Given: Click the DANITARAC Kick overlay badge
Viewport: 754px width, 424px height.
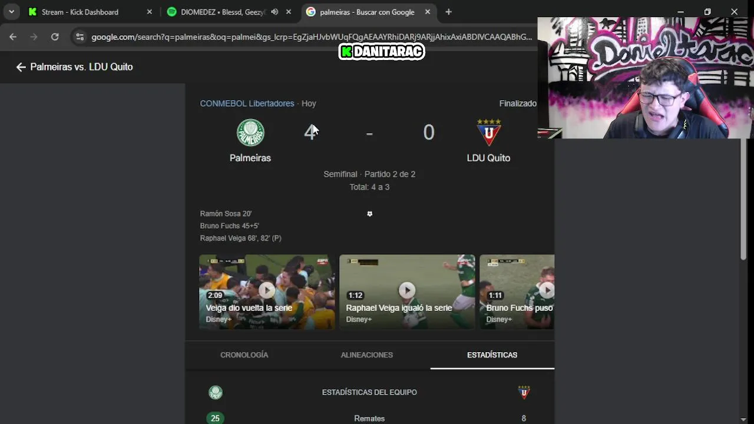Looking at the screenshot, I should click(382, 52).
